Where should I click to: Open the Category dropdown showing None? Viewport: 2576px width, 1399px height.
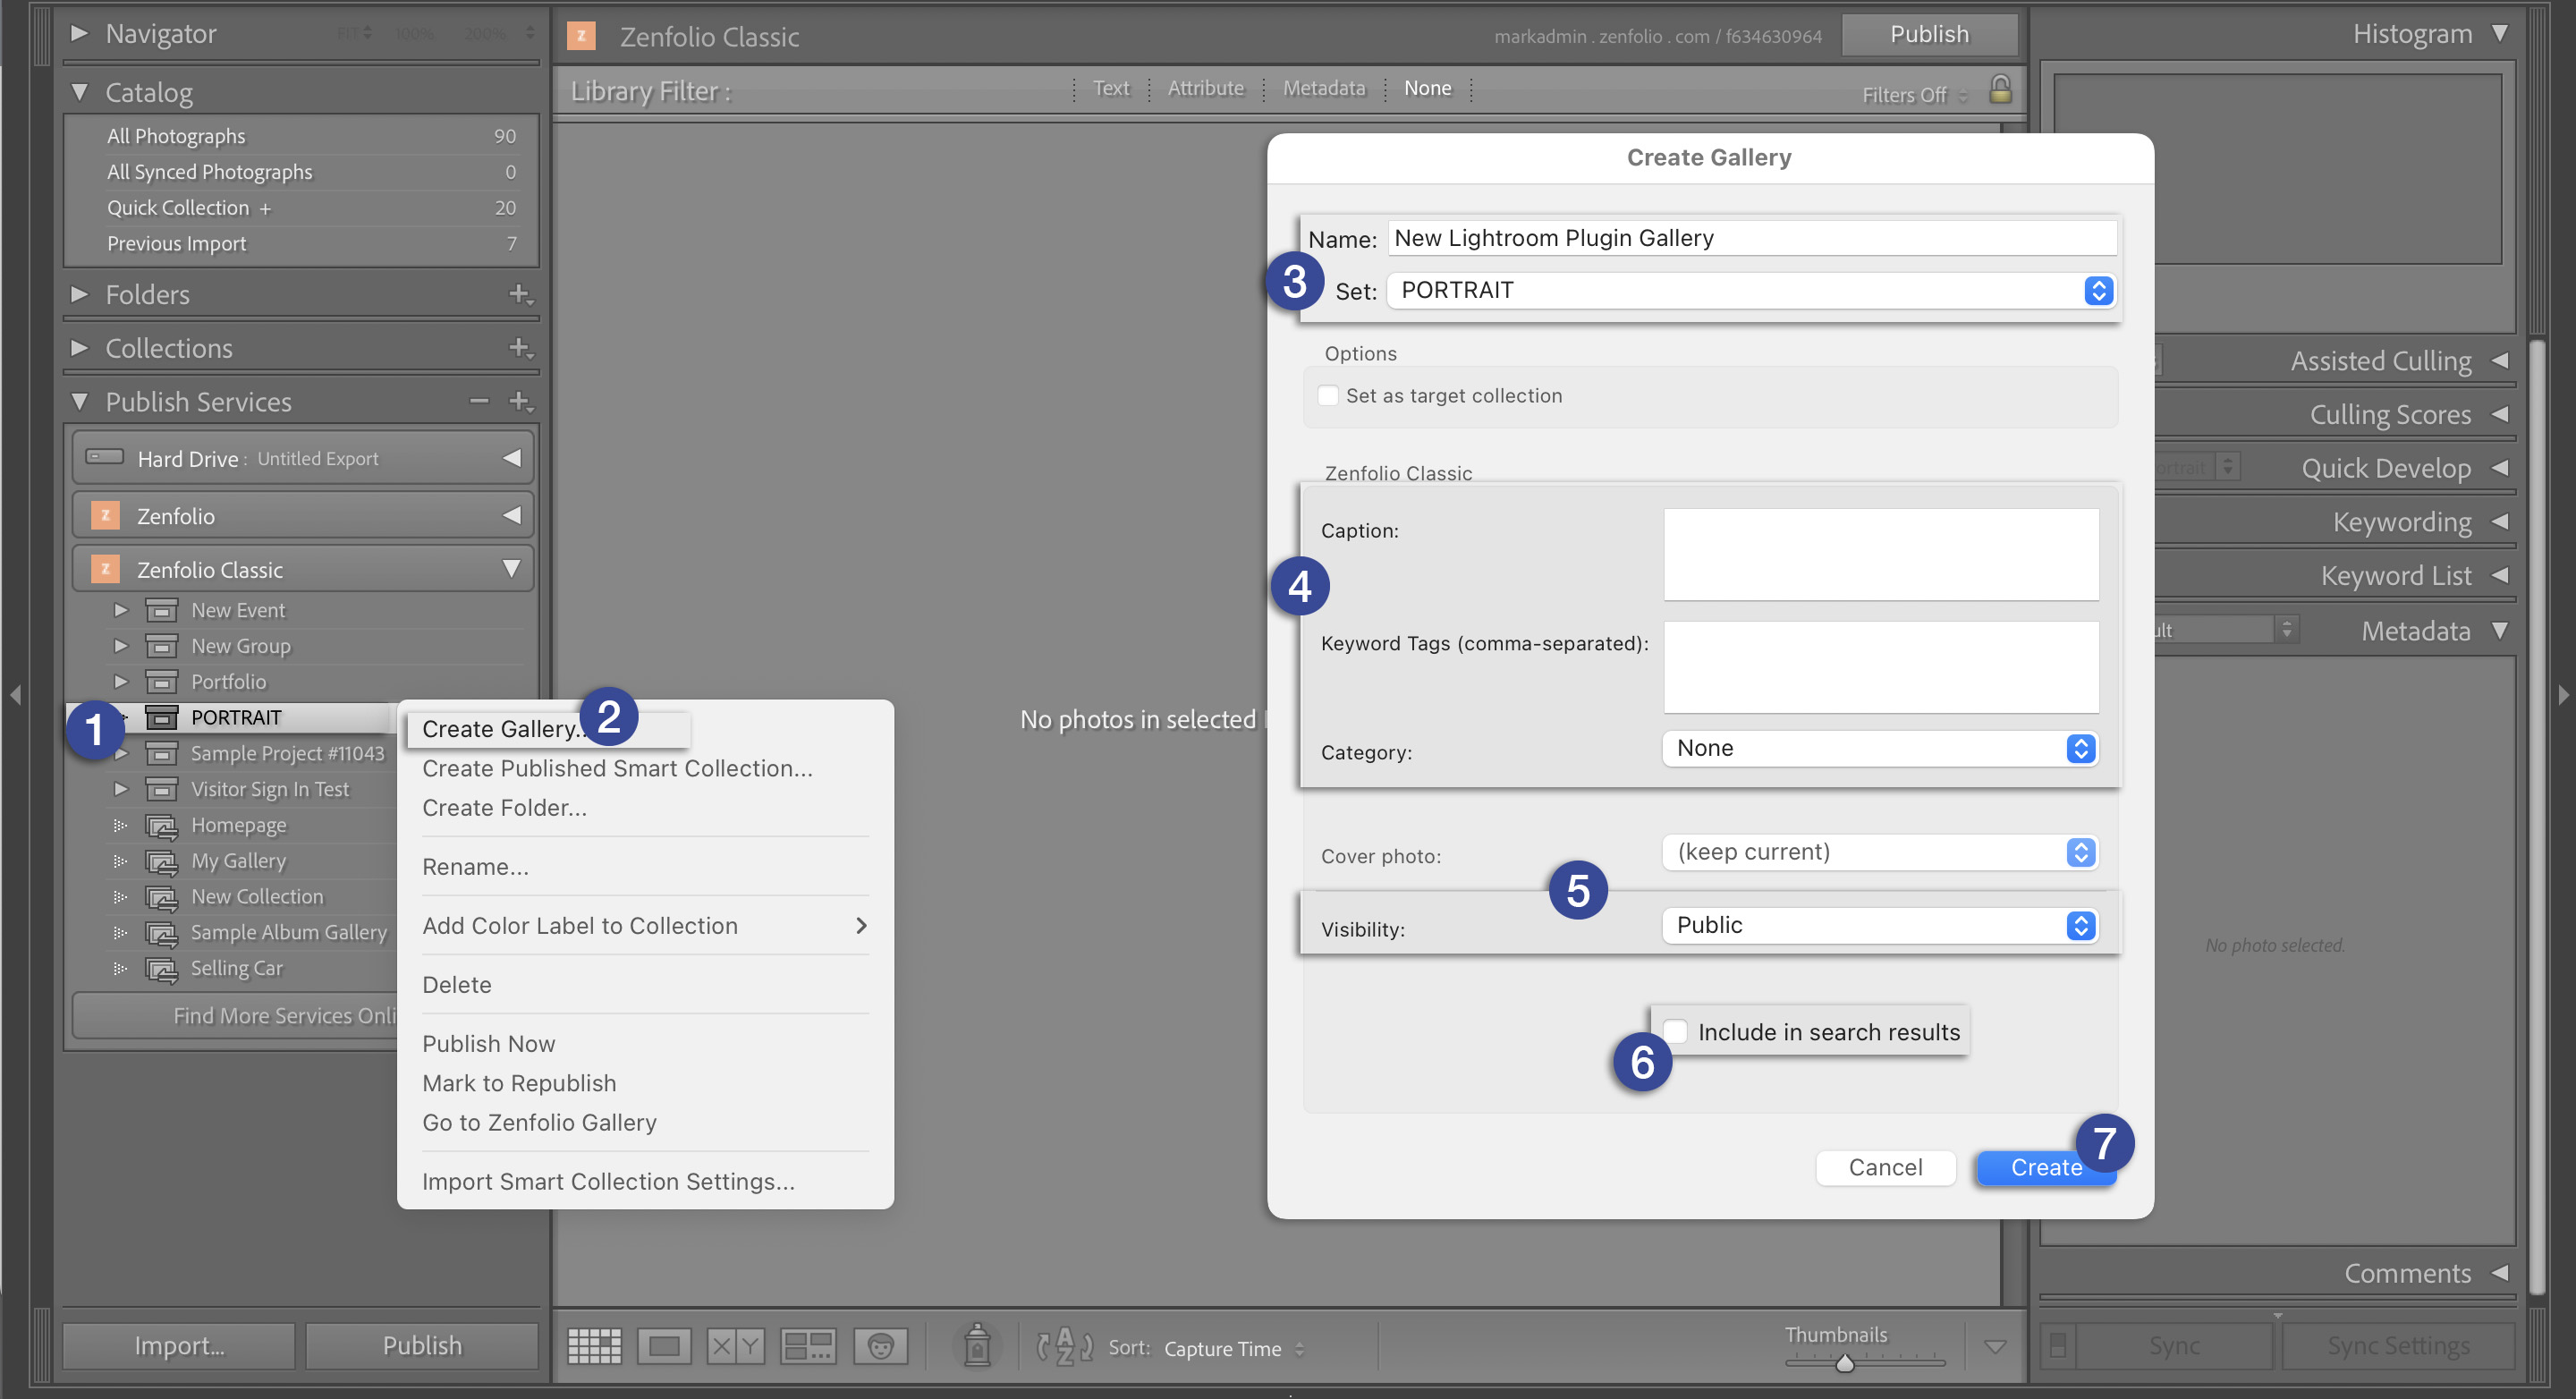point(1880,748)
